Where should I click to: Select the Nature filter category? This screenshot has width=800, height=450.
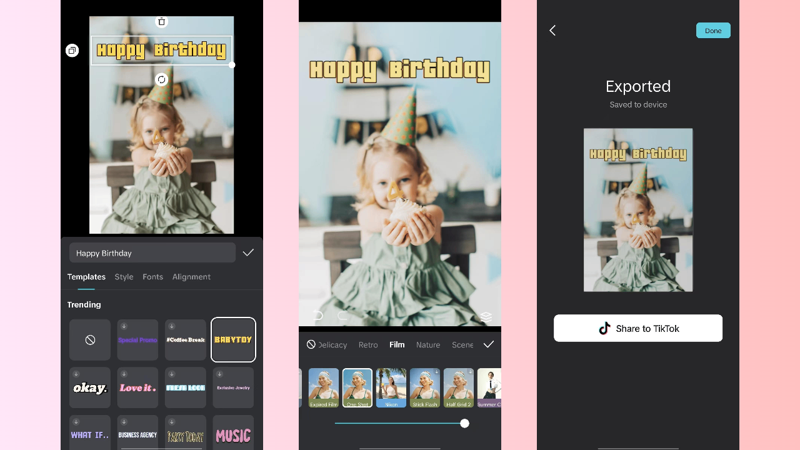(x=428, y=344)
